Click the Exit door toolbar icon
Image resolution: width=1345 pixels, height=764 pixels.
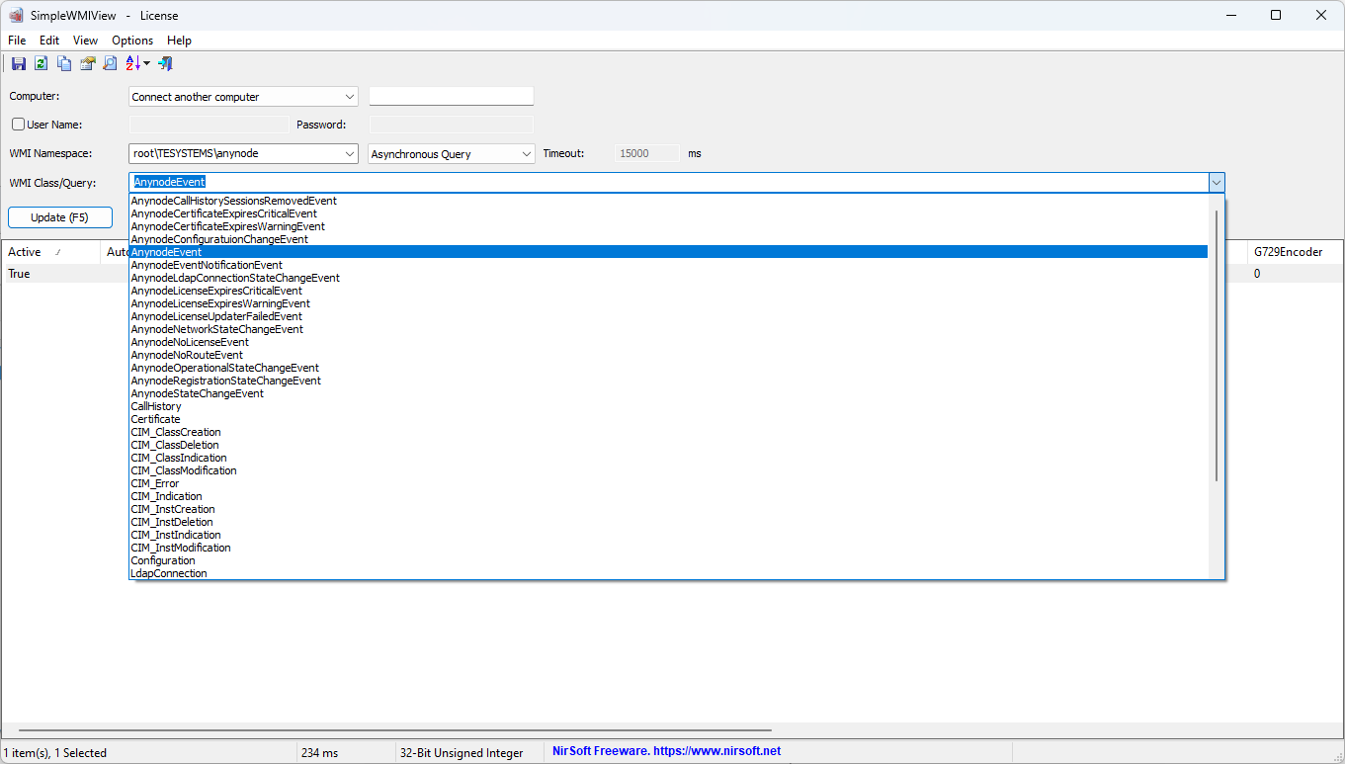coord(165,62)
